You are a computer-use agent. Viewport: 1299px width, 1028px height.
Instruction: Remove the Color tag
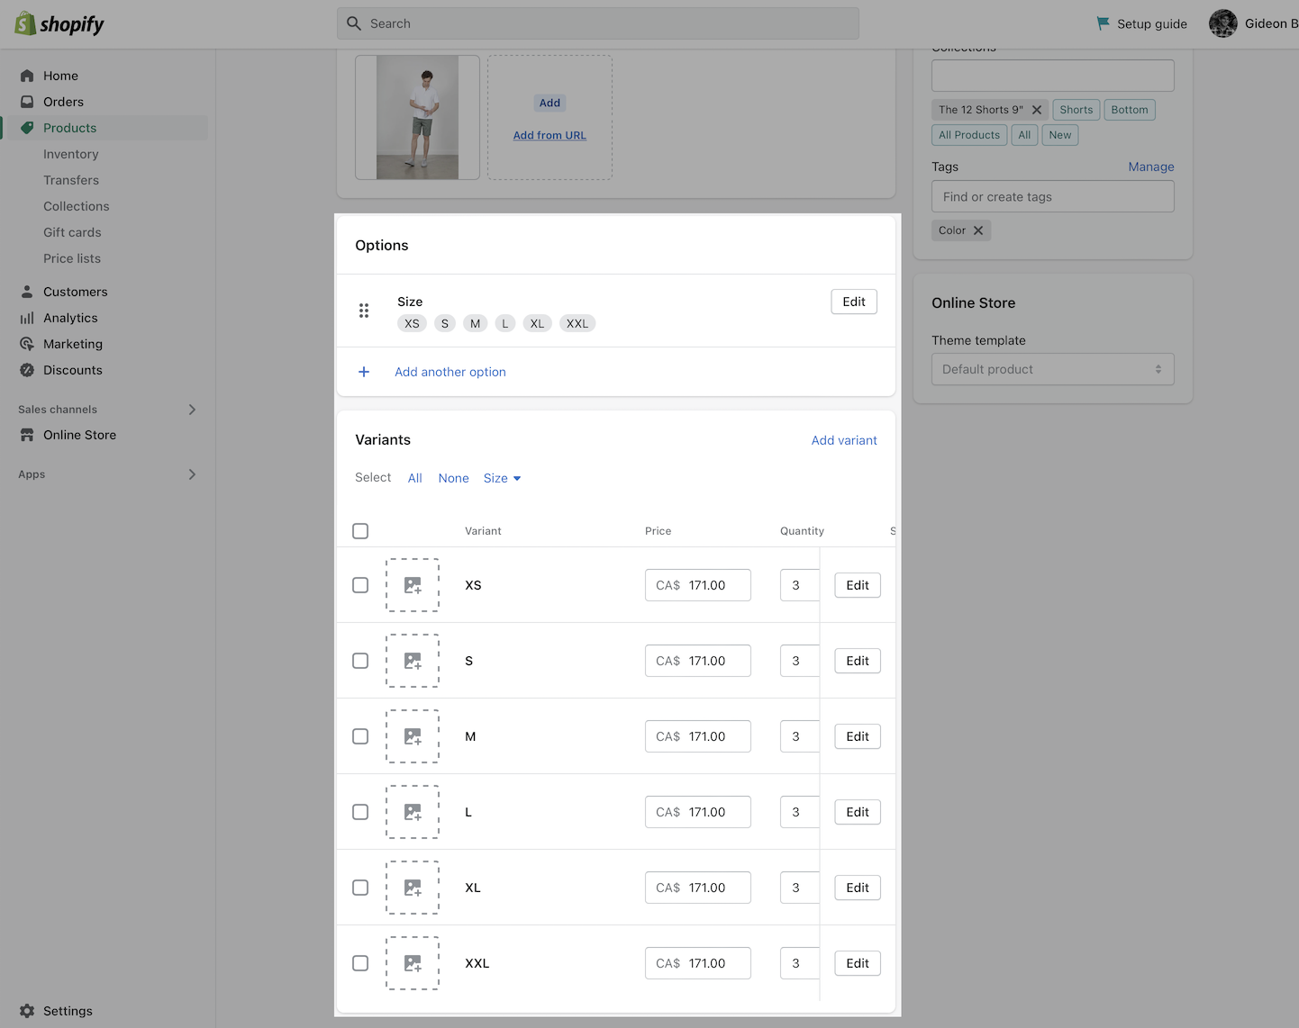978,230
